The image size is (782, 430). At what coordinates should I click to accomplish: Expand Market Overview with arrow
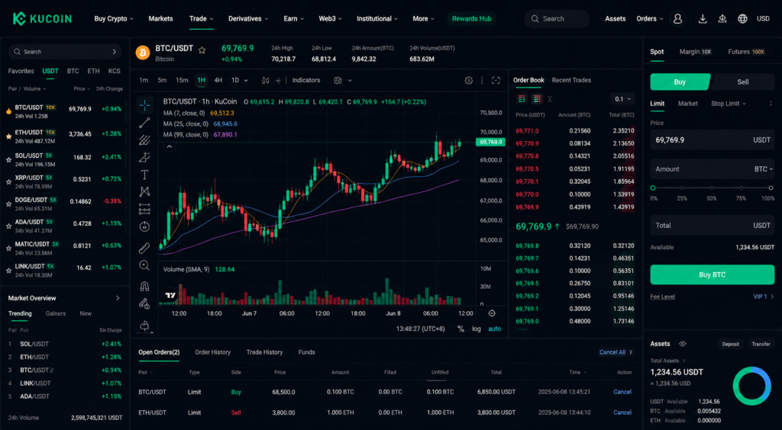(118, 298)
